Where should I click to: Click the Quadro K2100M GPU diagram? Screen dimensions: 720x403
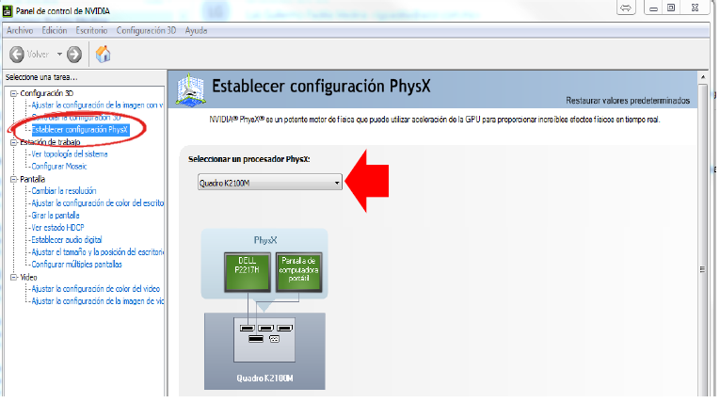tap(265, 351)
